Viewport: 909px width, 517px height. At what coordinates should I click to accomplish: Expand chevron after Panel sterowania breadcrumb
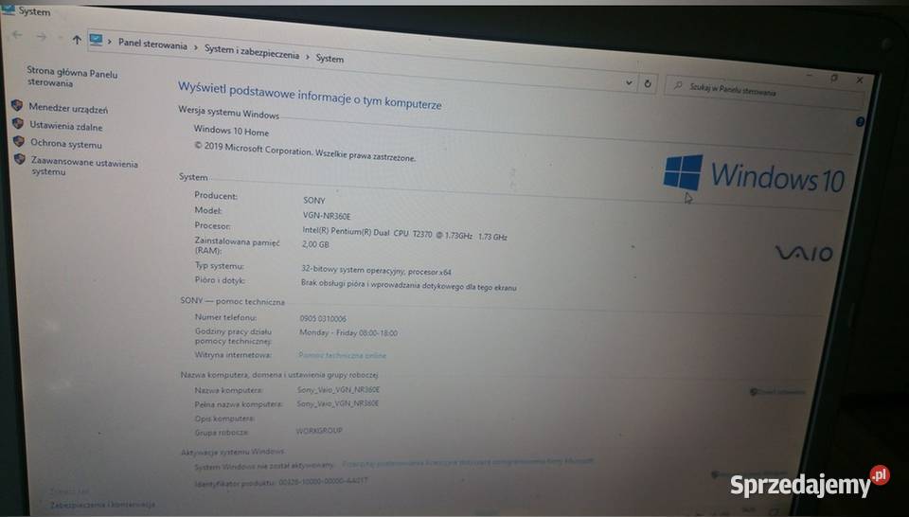click(196, 47)
